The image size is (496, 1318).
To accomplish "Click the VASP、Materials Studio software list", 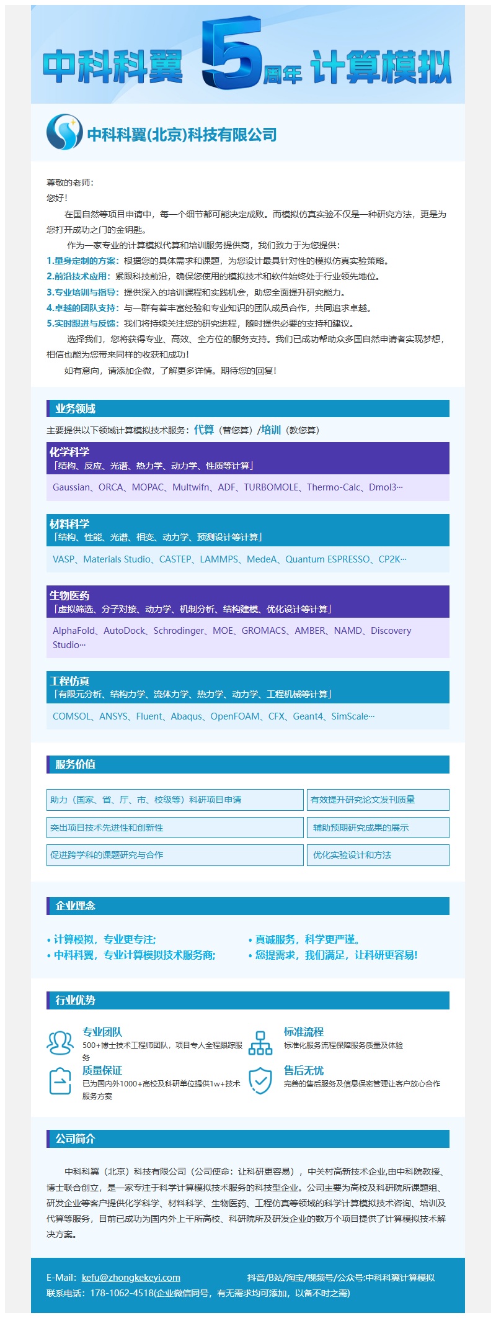I will 248,559.
